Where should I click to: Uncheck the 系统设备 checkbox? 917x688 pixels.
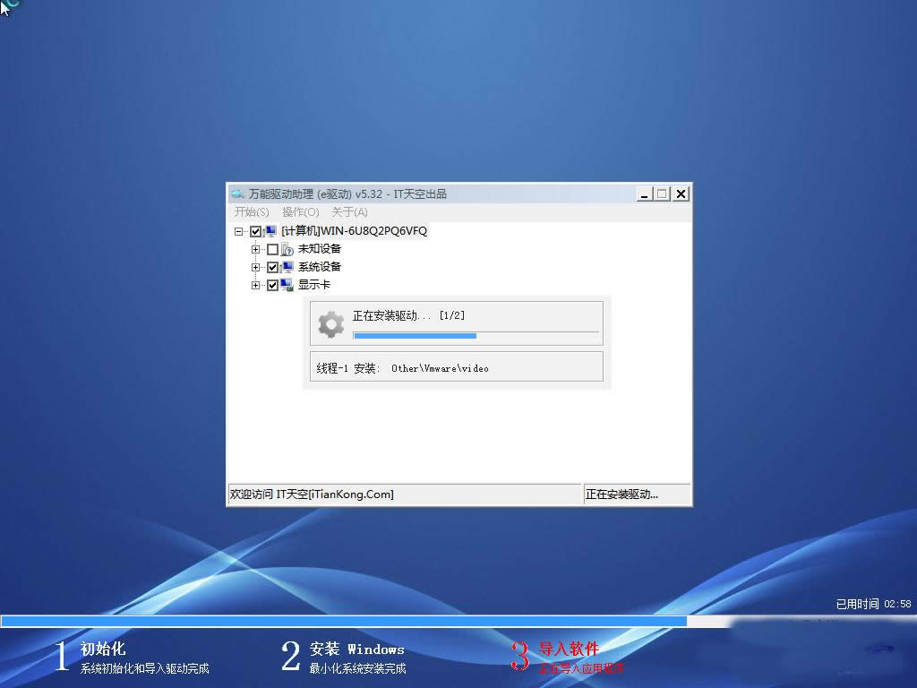272,267
